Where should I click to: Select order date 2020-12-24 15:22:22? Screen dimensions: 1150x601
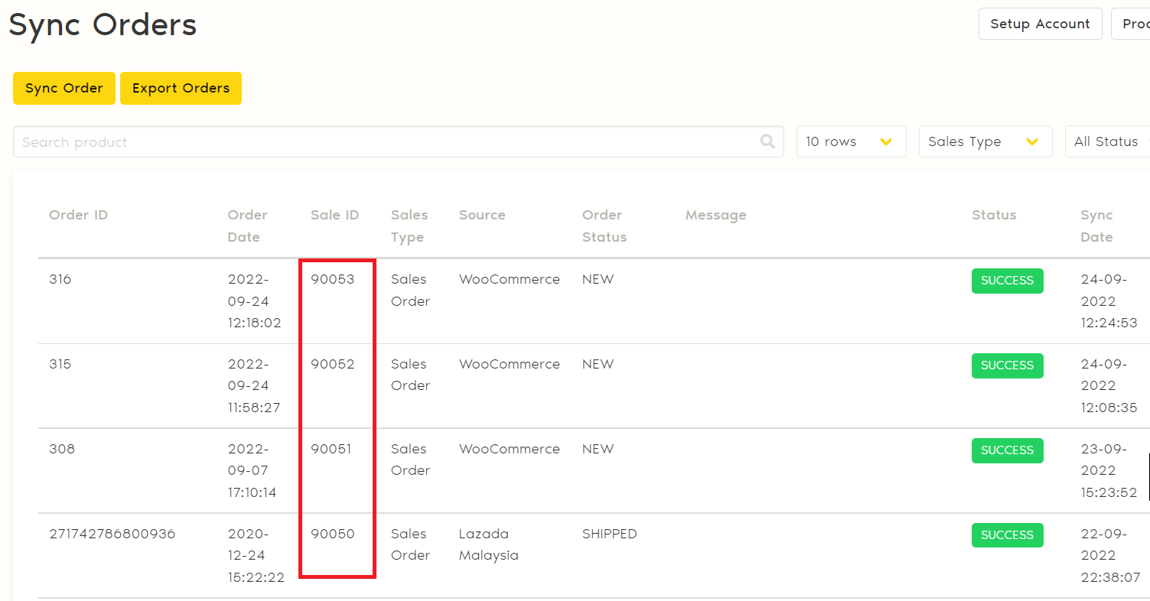(x=256, y=556)
